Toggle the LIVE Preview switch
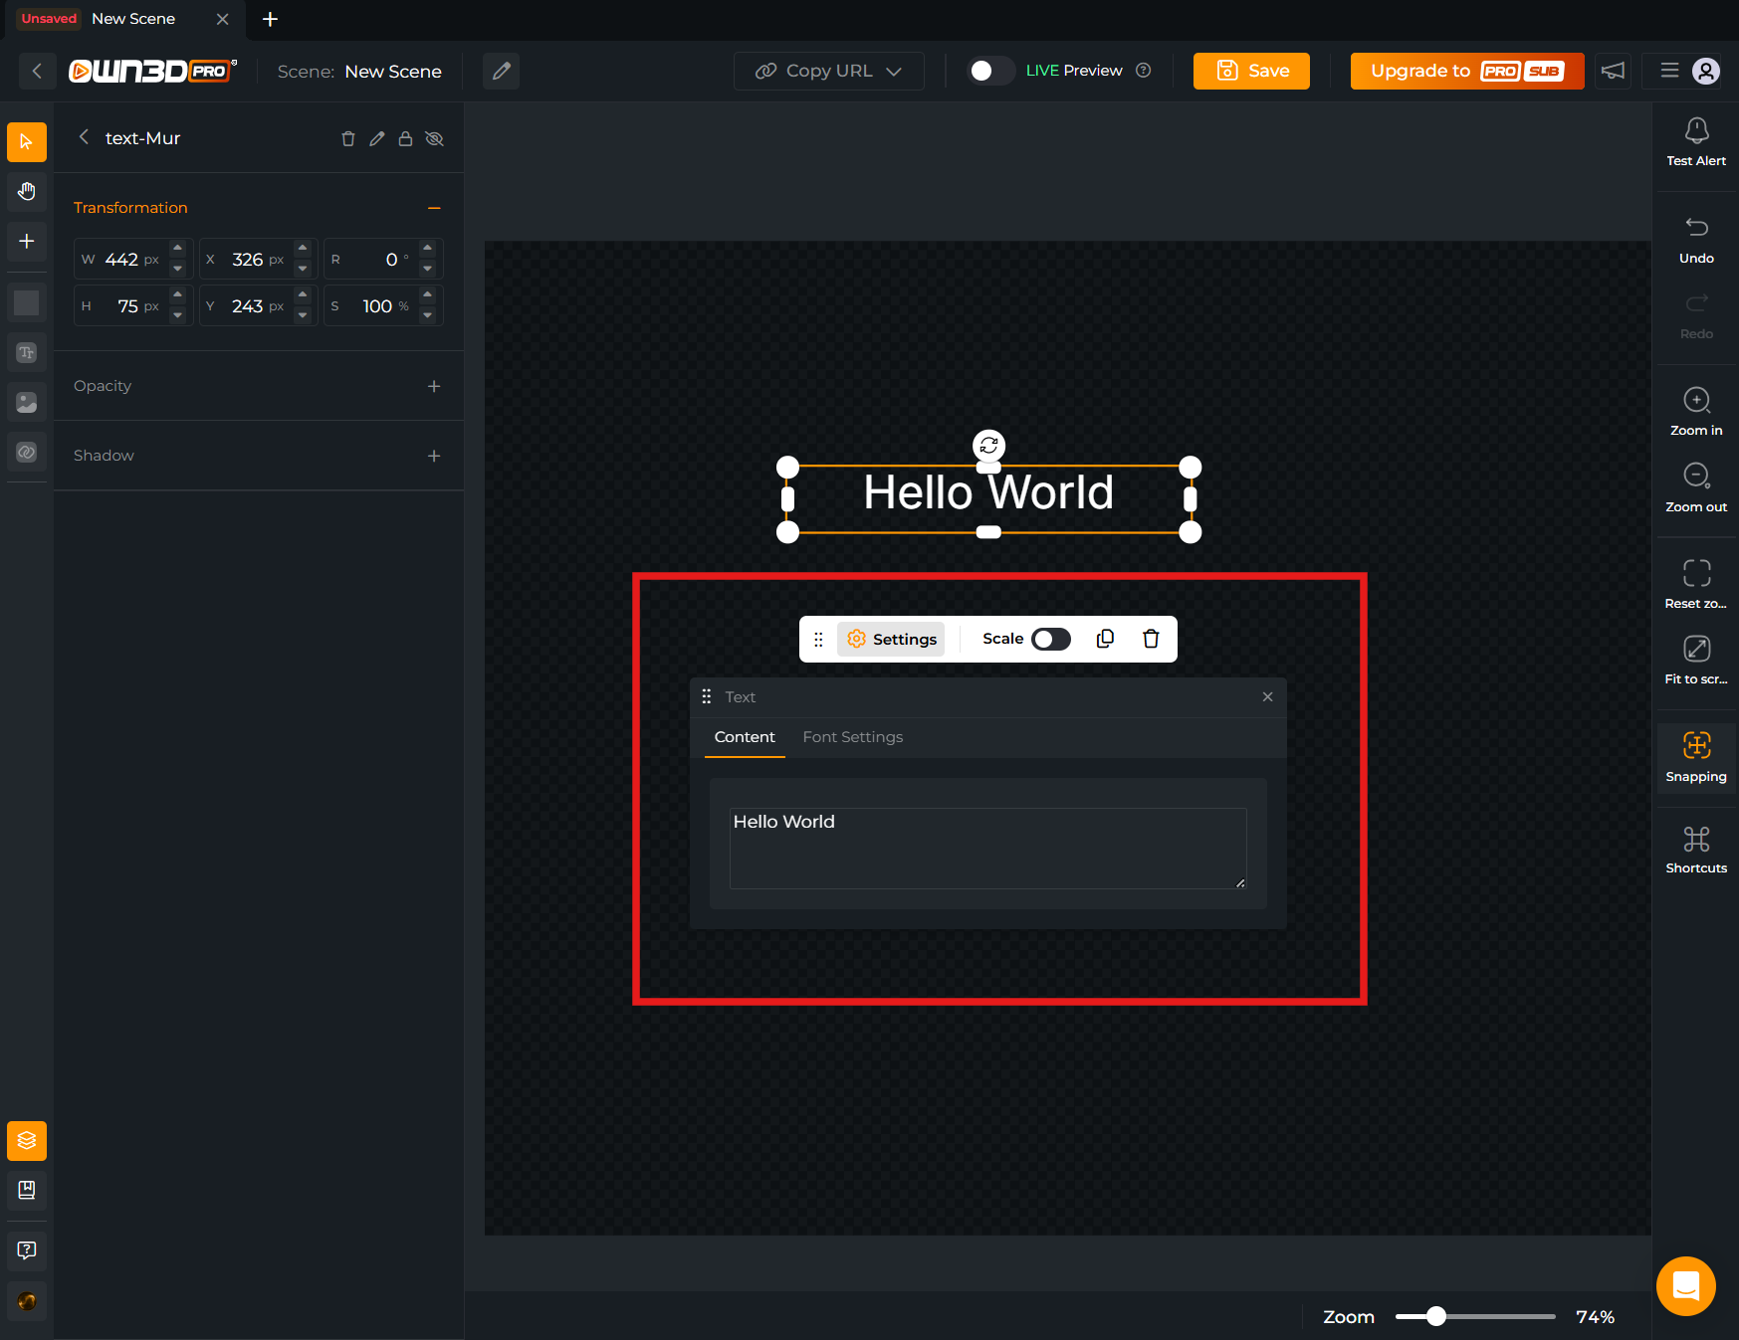The image size is (1739, 1340). click(x=989, y=71)
